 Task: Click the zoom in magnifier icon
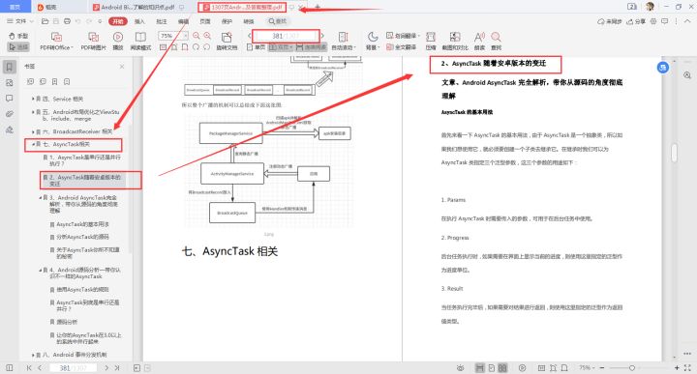207,36
